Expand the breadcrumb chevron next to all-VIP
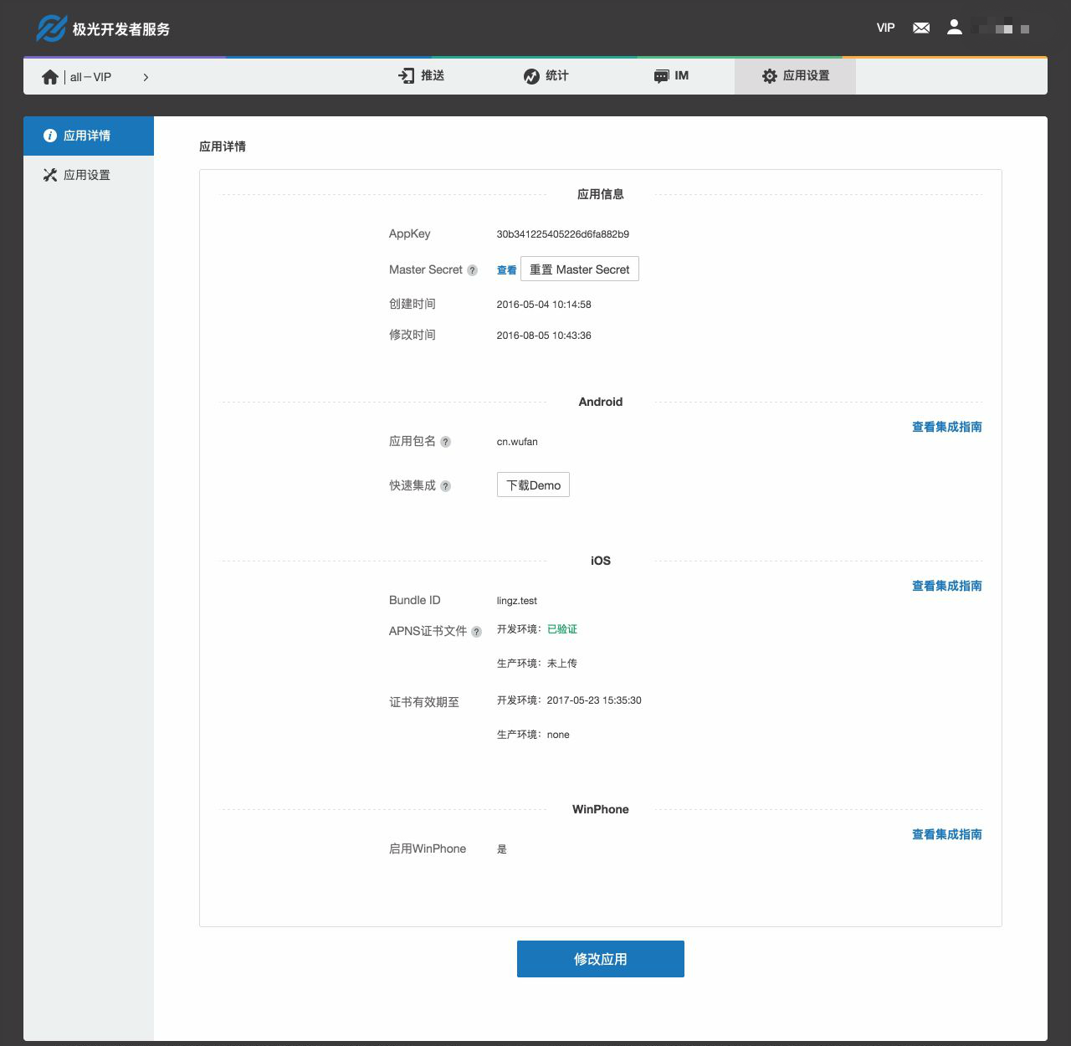This screenshot has width=1071, height=1046. click(x=146, y=76)
